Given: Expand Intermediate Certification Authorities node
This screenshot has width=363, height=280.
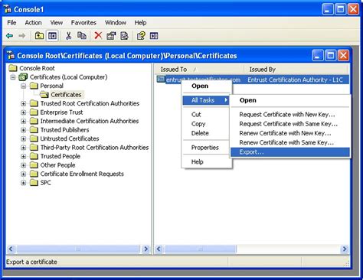Looking at the screenshot, I should [24, 121].
